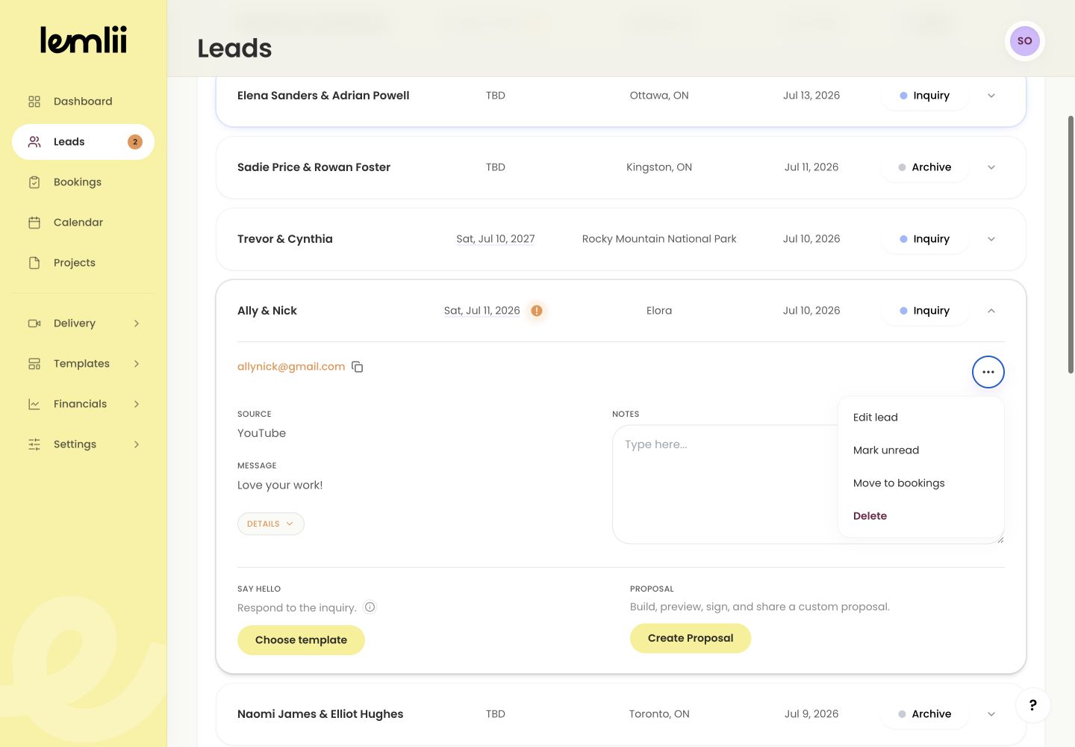This screenshot has width=1075, height=747.
Task: Go to Bookings page
Action: point(83,182)
